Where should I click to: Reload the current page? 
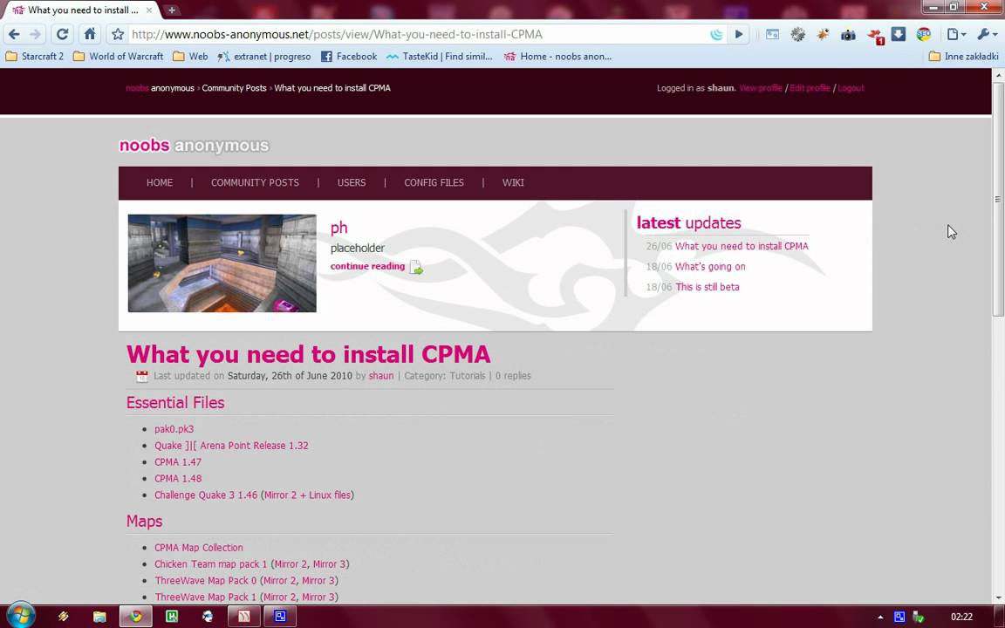tap(62, 35)
